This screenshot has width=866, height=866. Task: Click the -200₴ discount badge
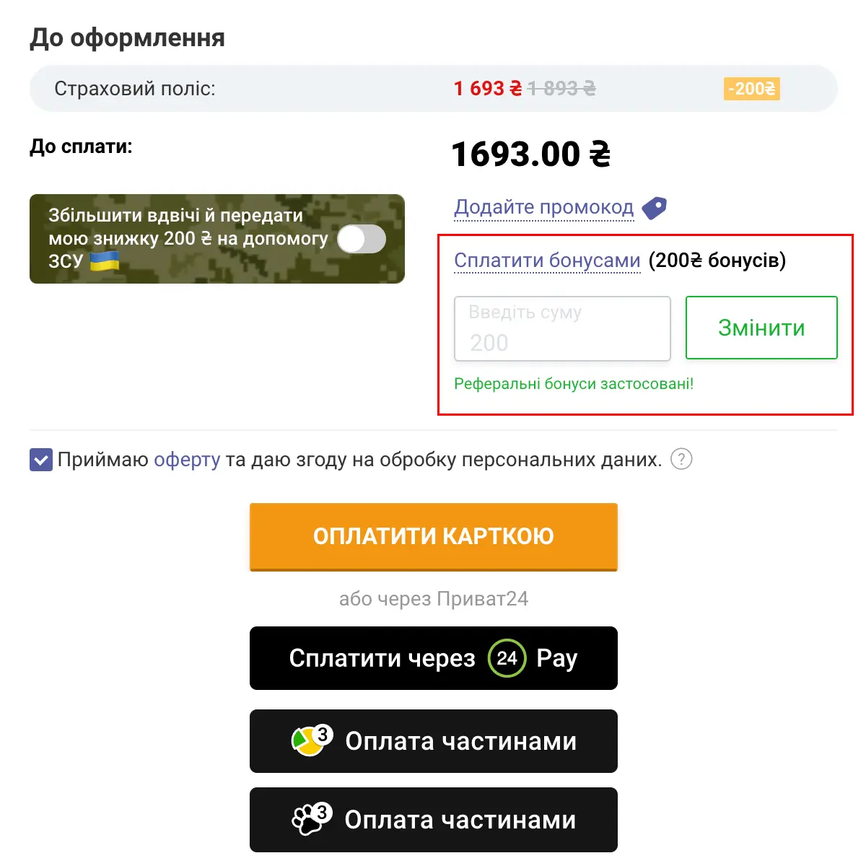tap(751, 89)
